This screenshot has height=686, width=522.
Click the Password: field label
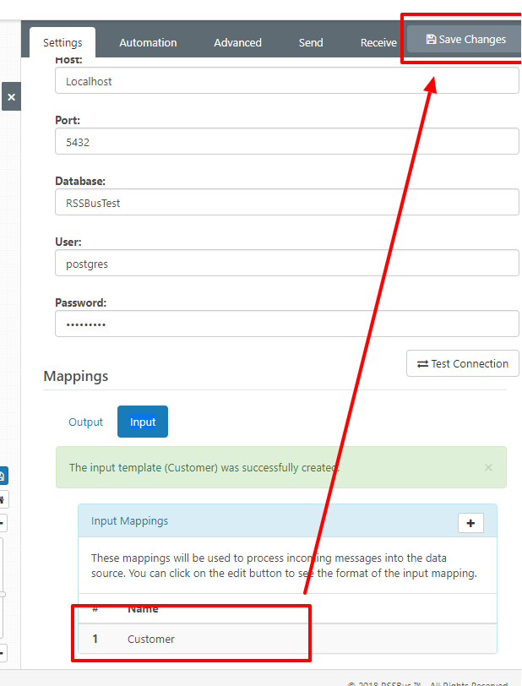pos(80,302)
